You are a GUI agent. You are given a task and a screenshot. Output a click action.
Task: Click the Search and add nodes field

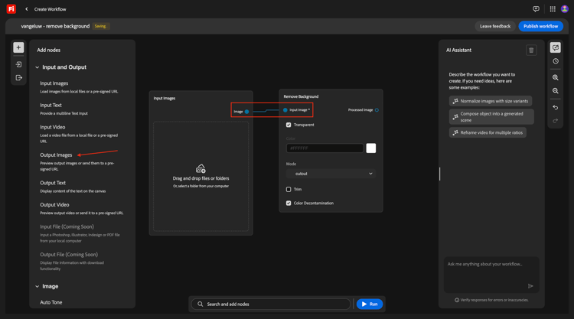[x=270, y=304]
